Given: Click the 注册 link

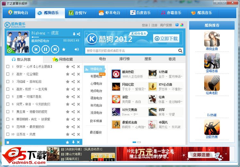Looking at the screenshot, I should [154, 25].
